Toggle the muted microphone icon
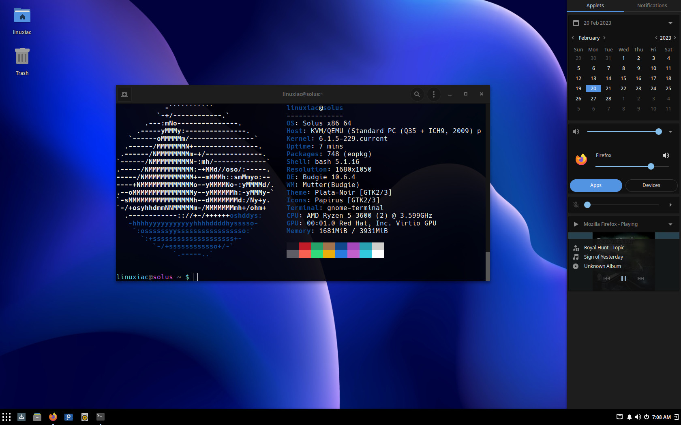The image size is (681, 425). point(576,205)
